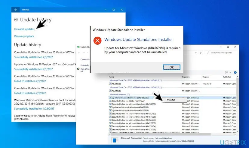The height and width of the screenshot is (148, 249).
Task: Click the icon of security update KB4541338
Action: (110, 117)
